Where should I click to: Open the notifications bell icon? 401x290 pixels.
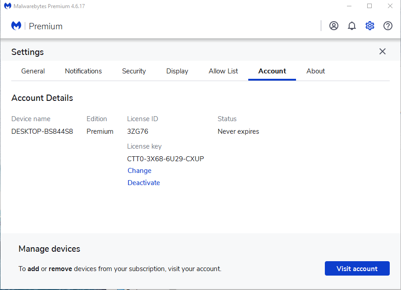click(x=352, y=26)
